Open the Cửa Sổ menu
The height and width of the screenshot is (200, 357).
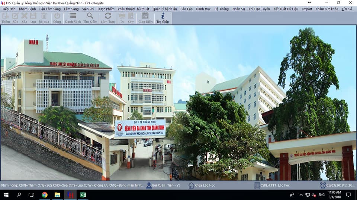[347, 9]
